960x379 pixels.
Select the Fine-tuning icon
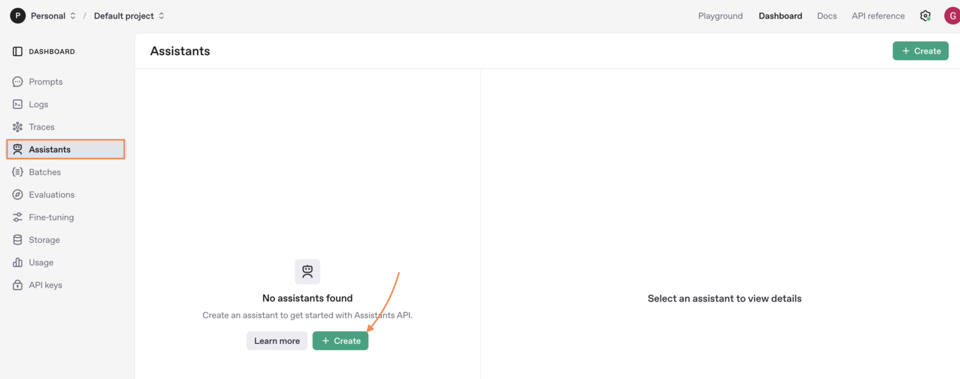[x=18, y=217]
